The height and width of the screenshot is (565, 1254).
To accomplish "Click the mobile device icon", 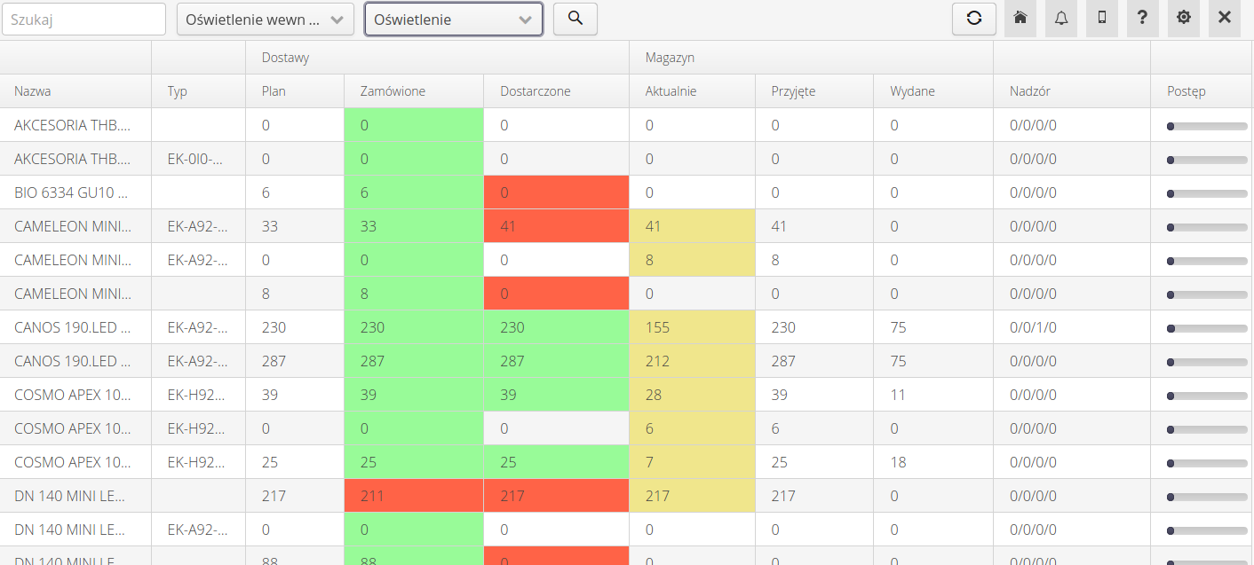I will pos(1102,19).
